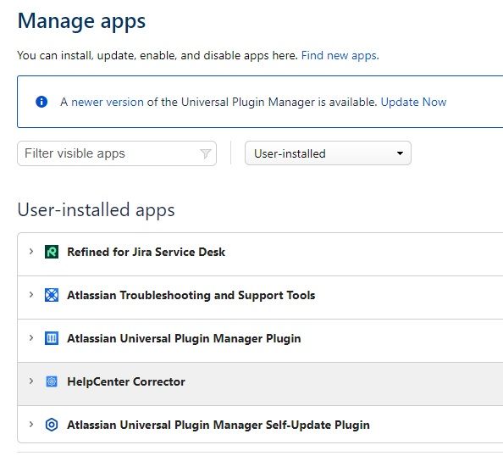The image size is (503, 456).
Task: Select the Refined for Jira Service Desk title
Action: point(146,252)
